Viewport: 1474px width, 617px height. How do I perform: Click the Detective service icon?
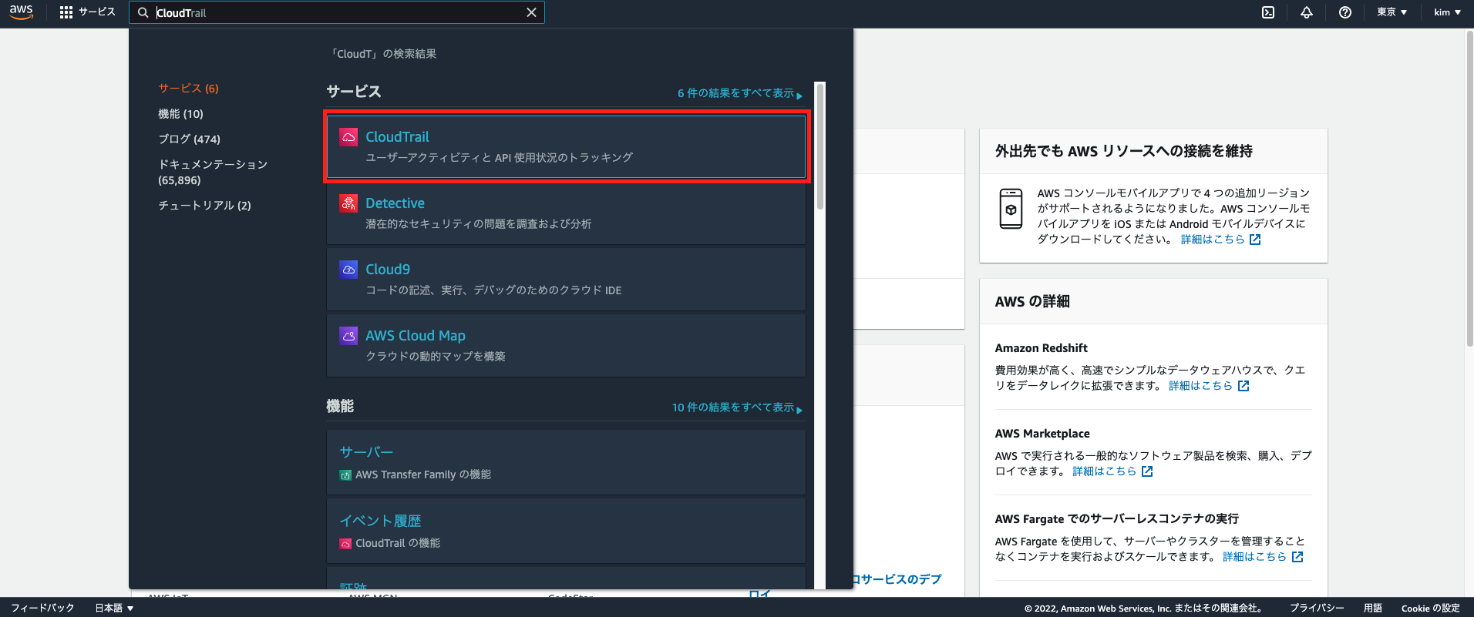[x=348, y=203]
